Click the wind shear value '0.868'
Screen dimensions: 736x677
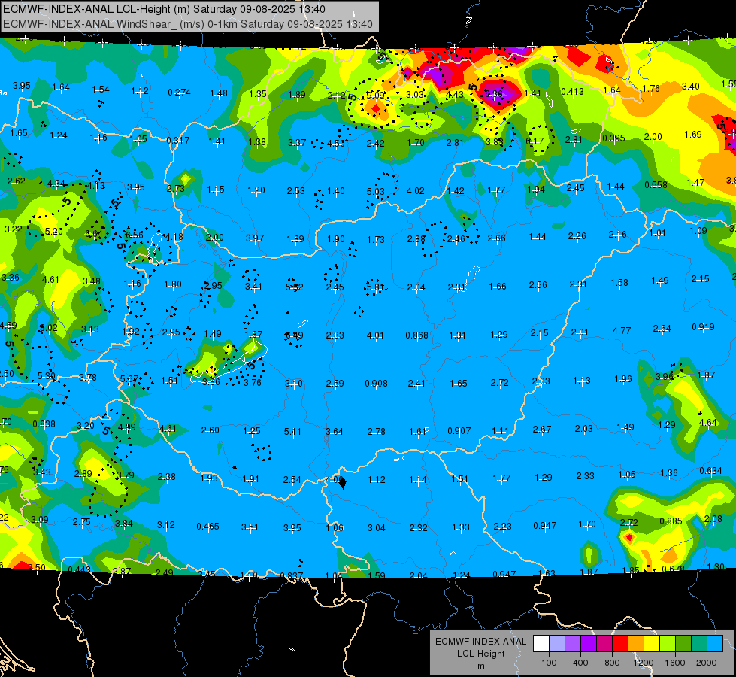(x=416, y=335)
